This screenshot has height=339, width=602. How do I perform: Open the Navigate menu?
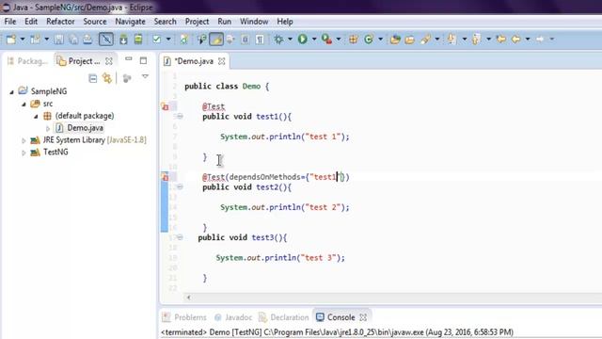coord(130,22)
